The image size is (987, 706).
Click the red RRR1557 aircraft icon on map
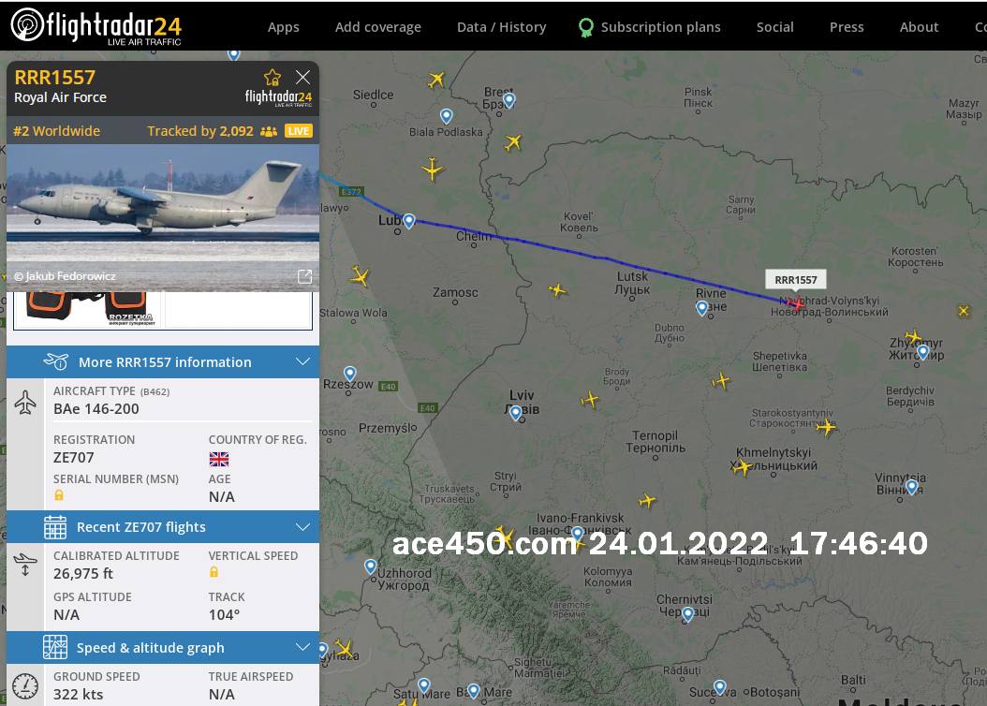point(796,304)
